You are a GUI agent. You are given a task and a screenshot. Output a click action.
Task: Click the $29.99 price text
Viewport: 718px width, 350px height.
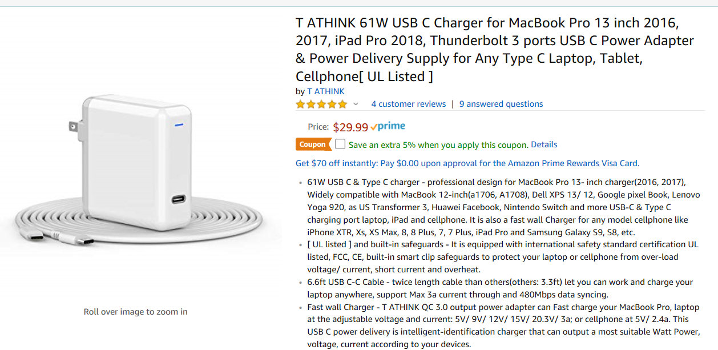350,127
